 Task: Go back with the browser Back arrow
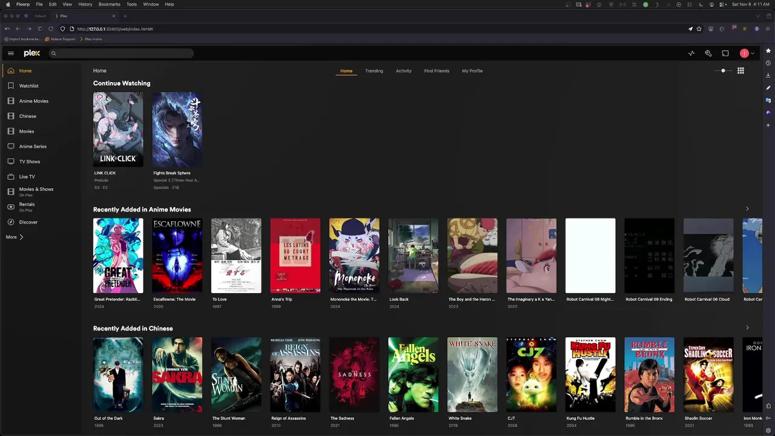click(x=18, y=28)
